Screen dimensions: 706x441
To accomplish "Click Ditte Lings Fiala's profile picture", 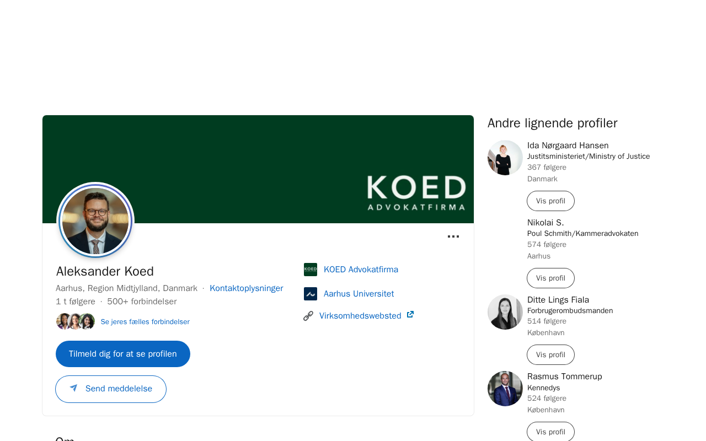I will coord(505,312).
